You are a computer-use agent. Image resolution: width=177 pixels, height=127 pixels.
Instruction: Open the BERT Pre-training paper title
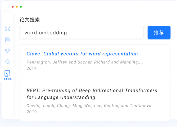coord(92,94)
